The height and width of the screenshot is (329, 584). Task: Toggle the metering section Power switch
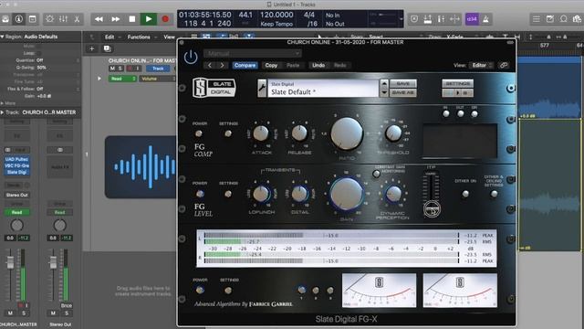pyautogui.click(x=200, y=290)
